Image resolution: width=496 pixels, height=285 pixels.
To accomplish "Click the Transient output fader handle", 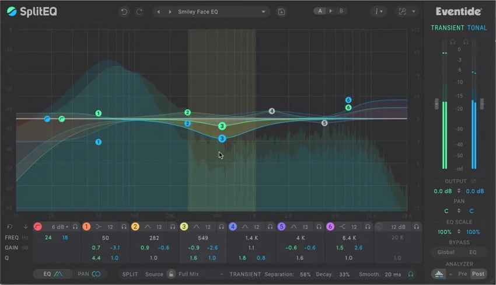I will tap(436, 104).
